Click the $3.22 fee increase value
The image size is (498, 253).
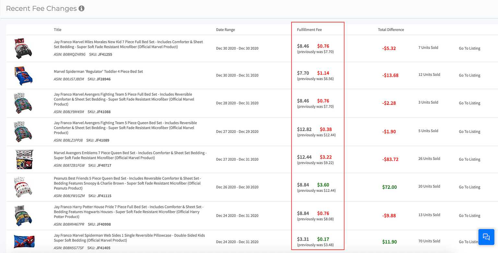coord(326,157)
